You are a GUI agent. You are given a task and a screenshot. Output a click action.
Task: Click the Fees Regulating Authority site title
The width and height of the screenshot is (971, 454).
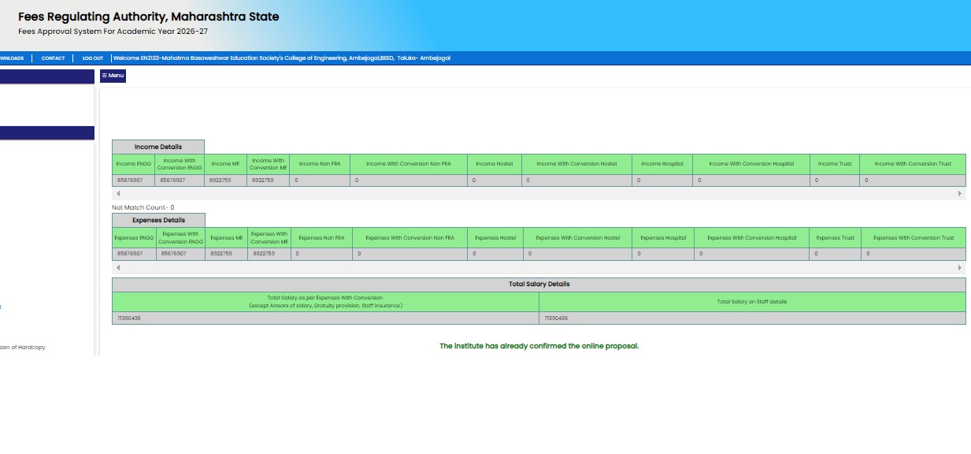148,17
